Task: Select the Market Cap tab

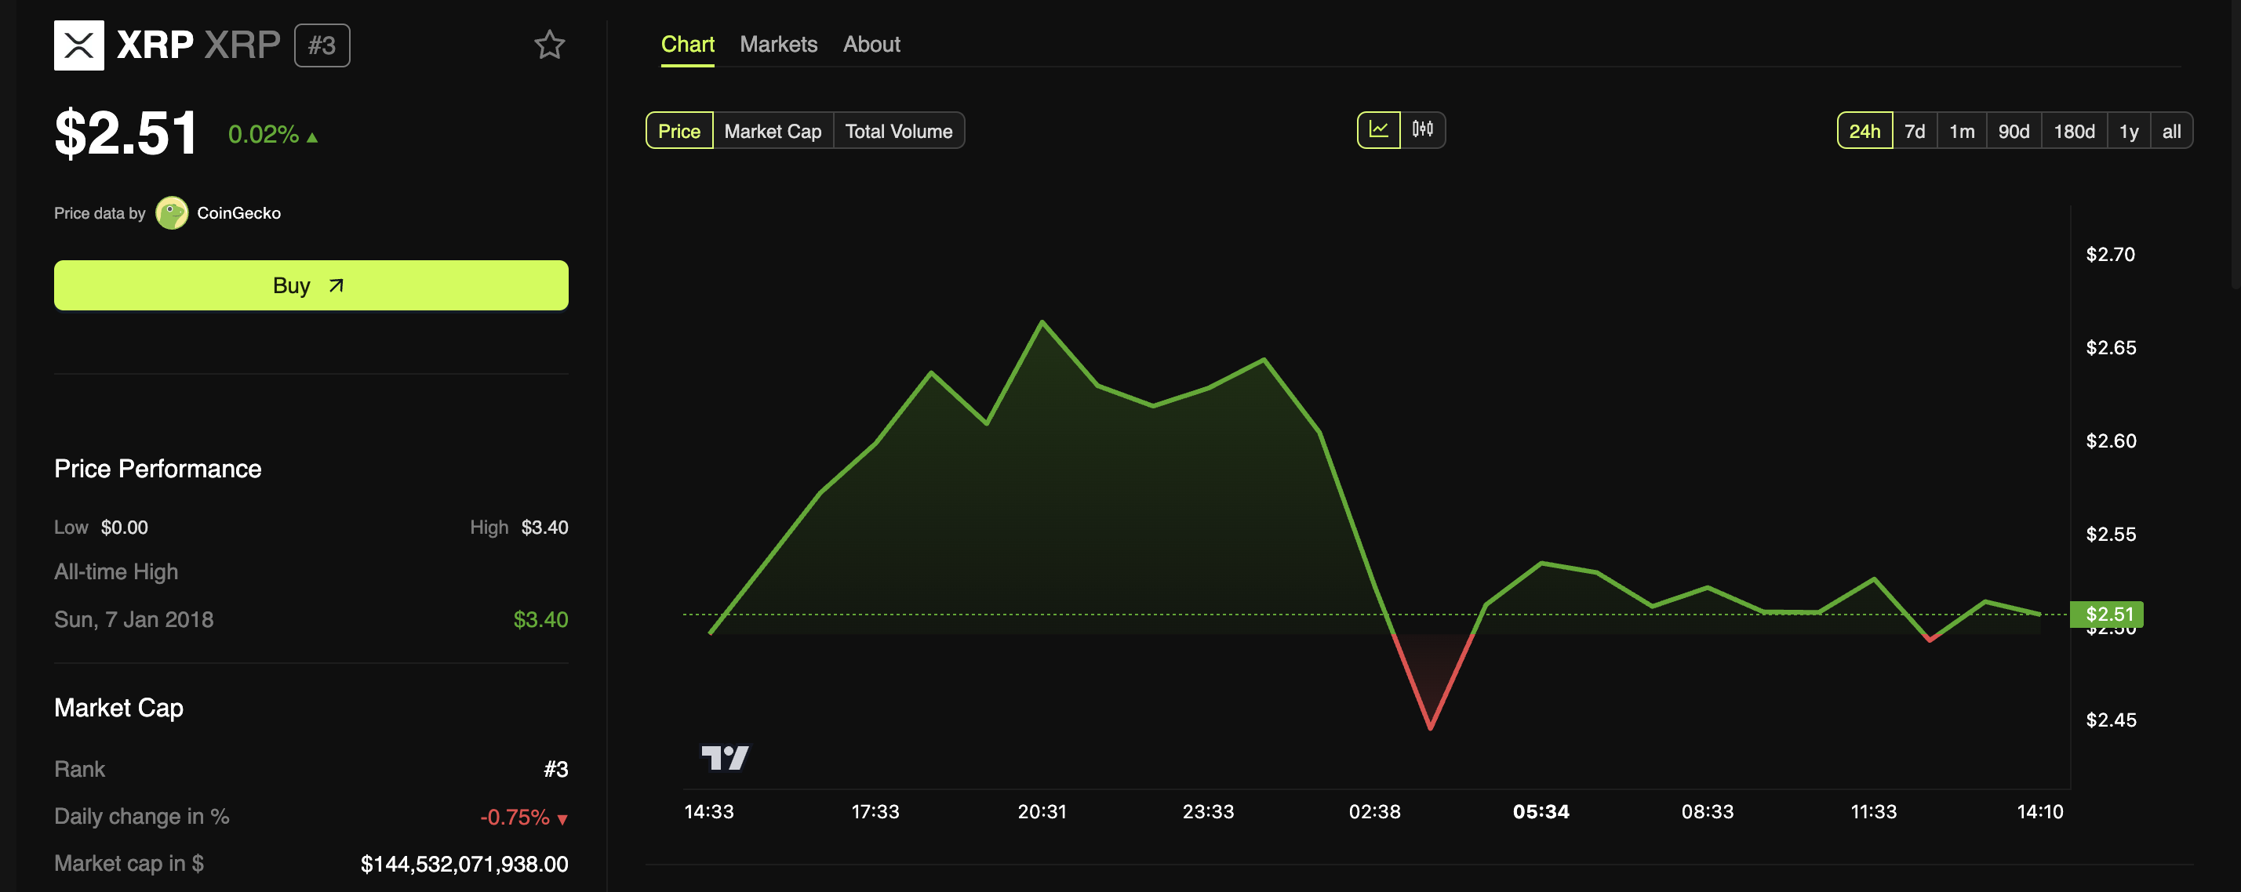Action: pyautogui.click(x=772, y=130)
